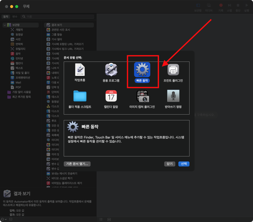Select the 작업흐름 workflow document type
253x222 pixels.
80,72
